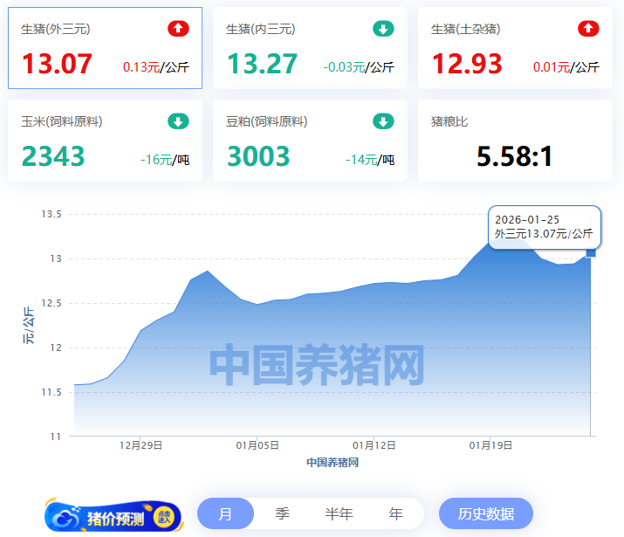Switch to 季 time range
624x537 pixels.
[282, 513]
